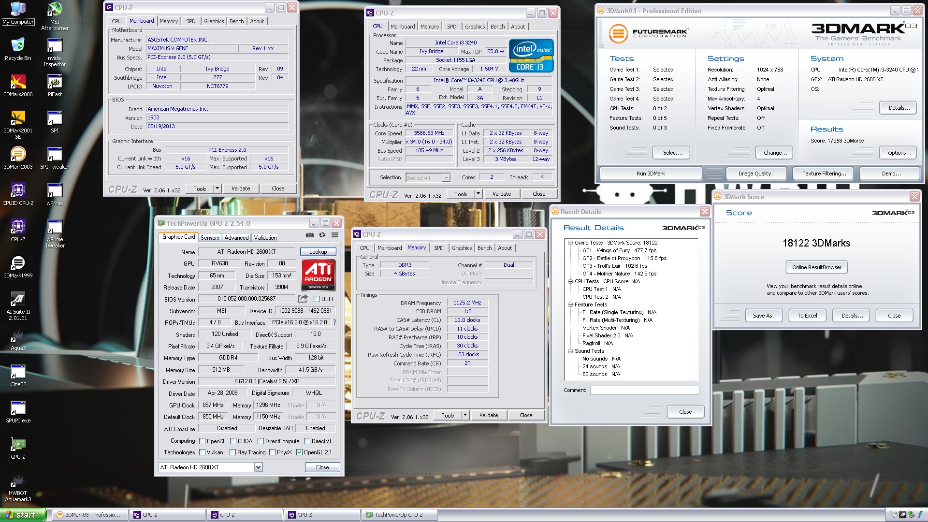This screenshot has width=928, height=522.
Task: Click Save As... in 3DMark Score
Action: 765,316
